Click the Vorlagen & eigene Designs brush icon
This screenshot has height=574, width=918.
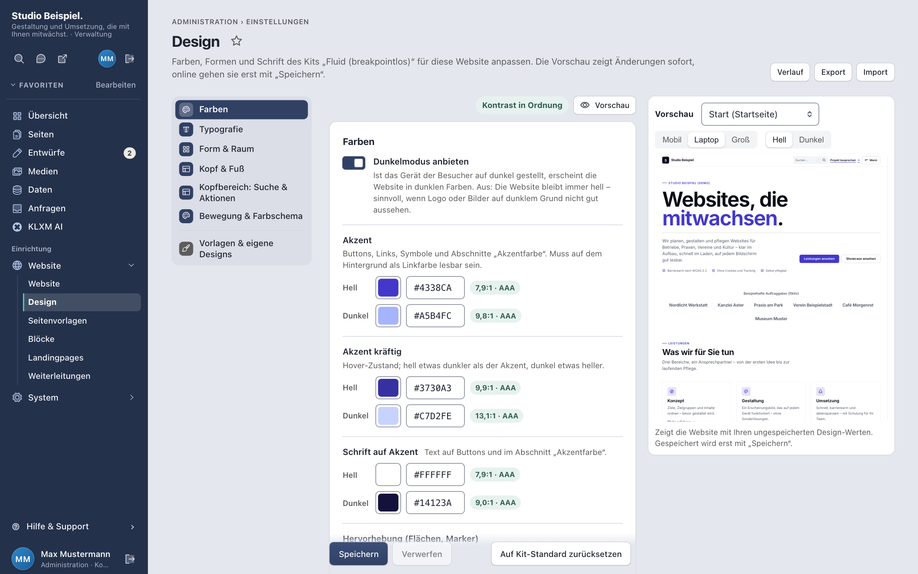(186, 248)
